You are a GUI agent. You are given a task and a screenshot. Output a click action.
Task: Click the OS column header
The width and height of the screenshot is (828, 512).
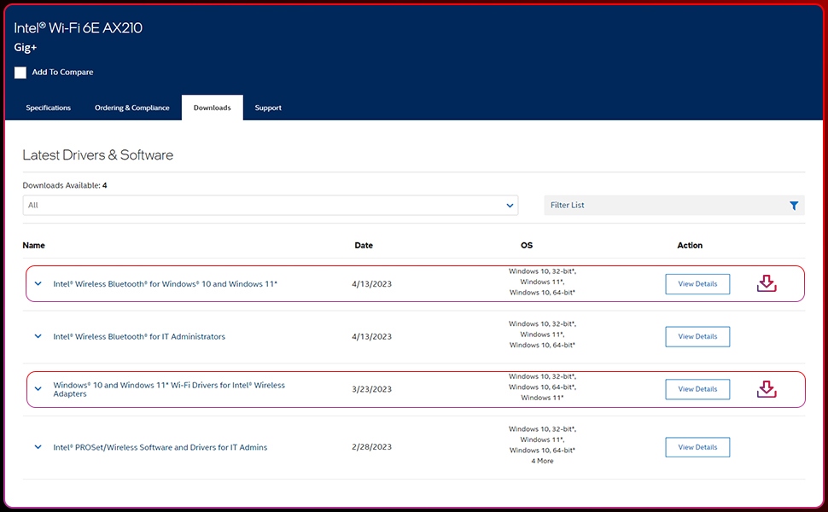(x=527, y=246)
